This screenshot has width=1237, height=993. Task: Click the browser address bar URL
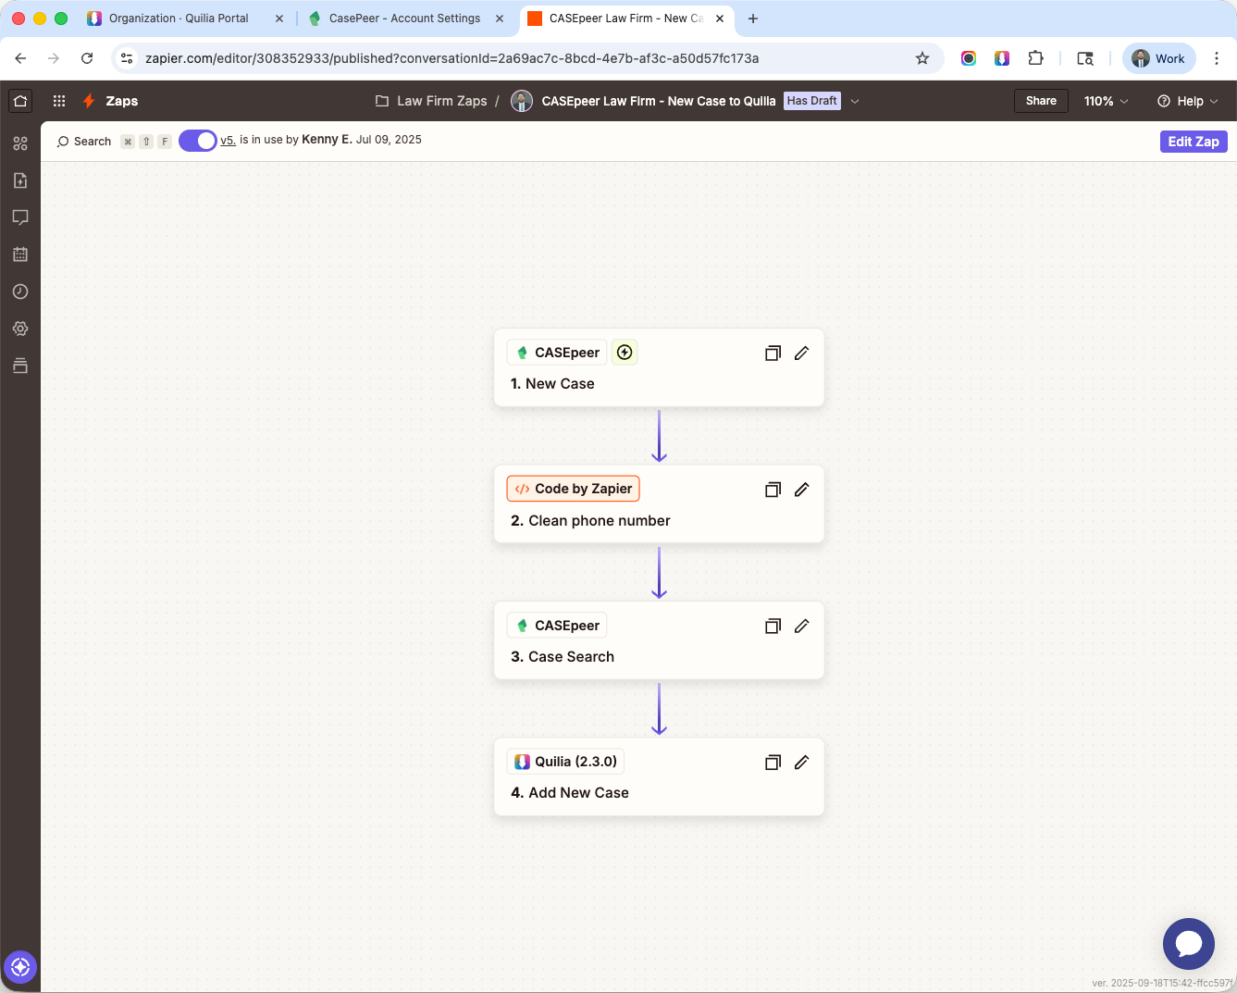pyautogui.click(x=452, y=58)
